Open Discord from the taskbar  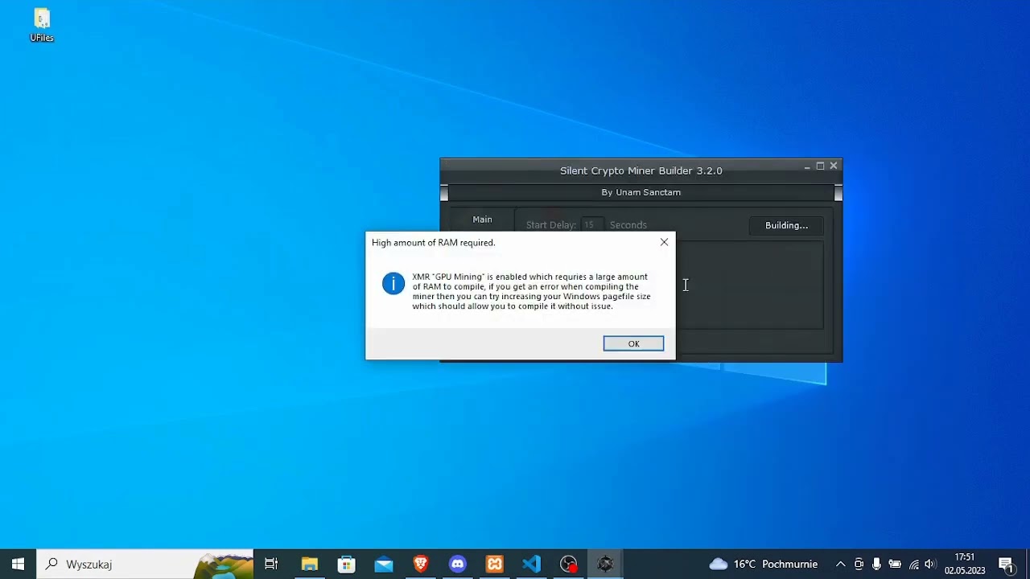(x=458, y=564)
